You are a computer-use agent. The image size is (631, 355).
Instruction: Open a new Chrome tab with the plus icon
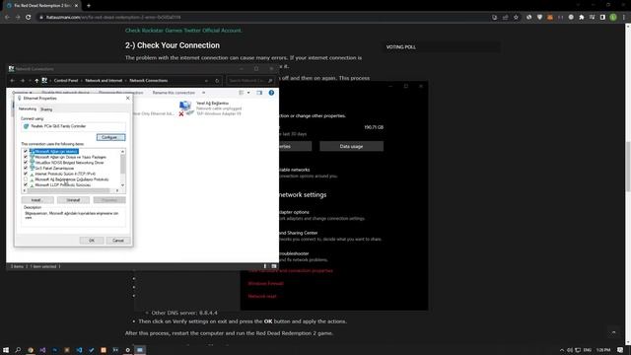89,6
